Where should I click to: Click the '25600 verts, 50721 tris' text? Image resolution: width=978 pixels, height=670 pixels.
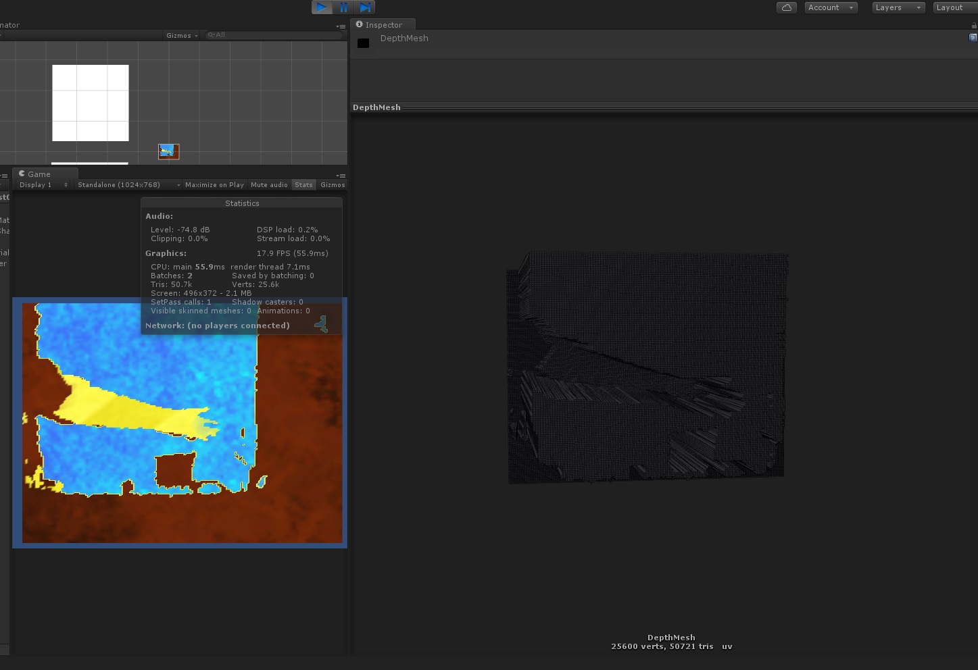tap(662, 646)
